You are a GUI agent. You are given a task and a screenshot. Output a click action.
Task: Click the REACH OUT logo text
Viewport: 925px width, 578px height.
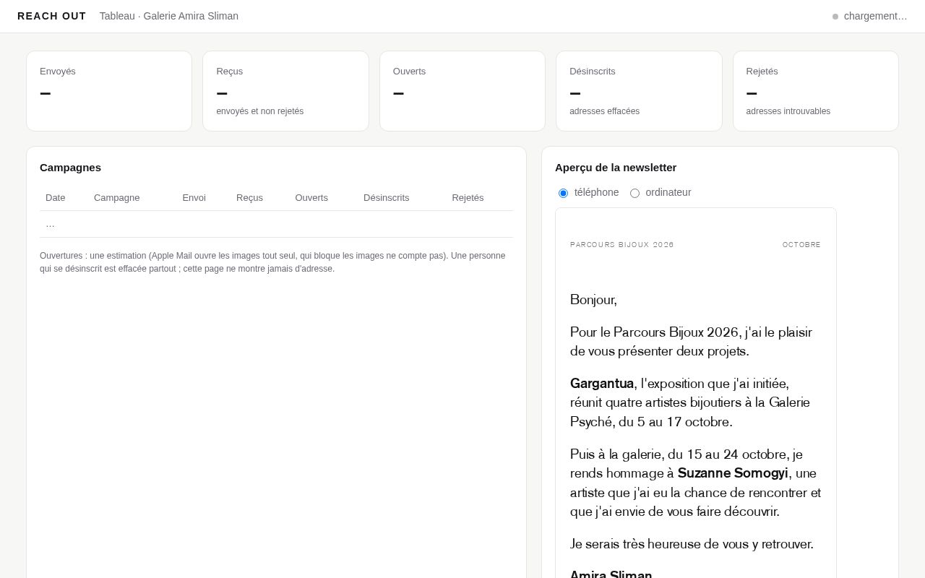[x=52, y=16]
